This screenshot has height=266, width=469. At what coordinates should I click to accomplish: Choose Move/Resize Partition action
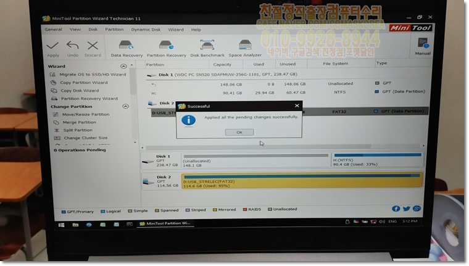pyautogui.click(x=86, y=114)
